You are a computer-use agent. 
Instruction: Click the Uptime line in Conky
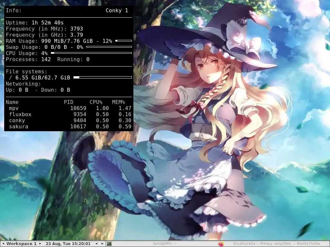click(35, 23)
